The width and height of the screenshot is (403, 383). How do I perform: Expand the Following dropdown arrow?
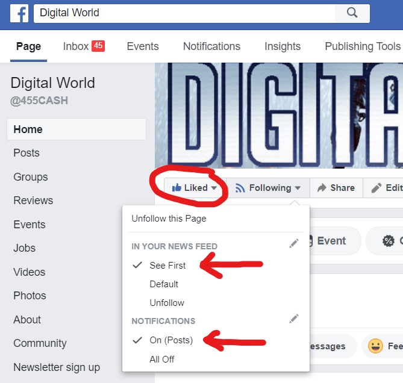click(298, 188)
